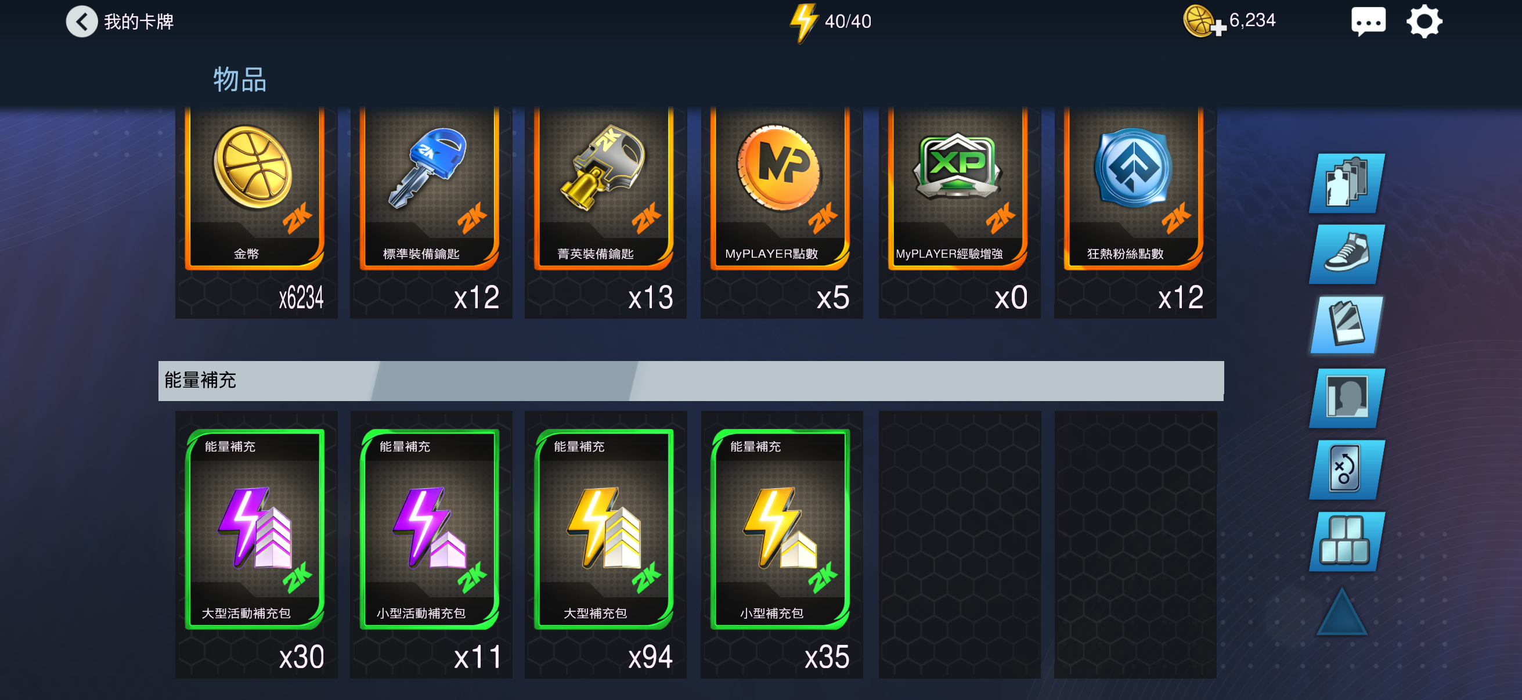This screenshot has width=1522, height=700.
Task: Open the contract clipboard sidebar icon
Action: [1347, 326]
